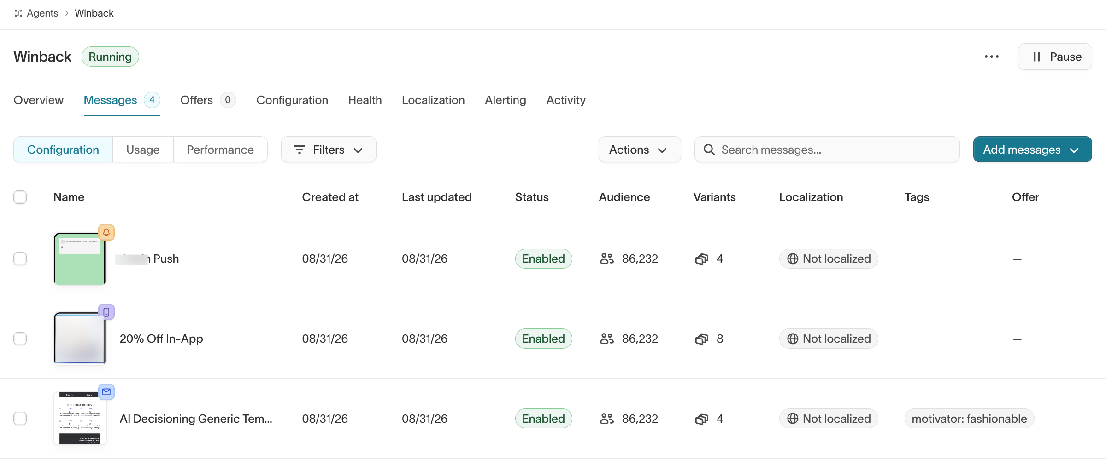Click audience people icon in AI Decisioning row

coord(607,419)
